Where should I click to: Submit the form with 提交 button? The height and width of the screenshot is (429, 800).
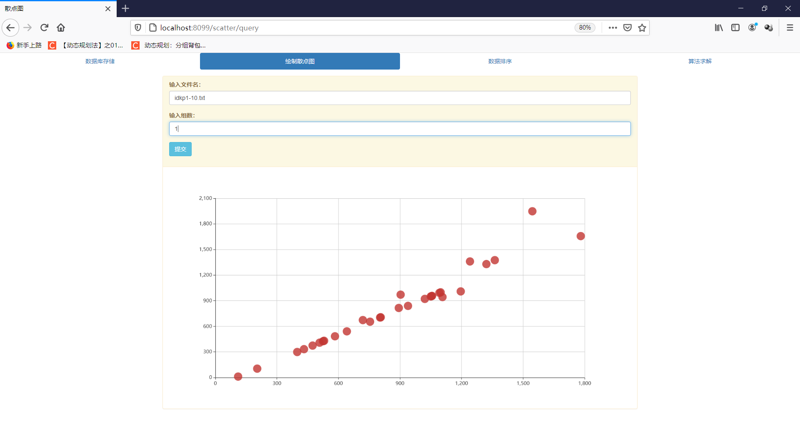pos(180,149)
